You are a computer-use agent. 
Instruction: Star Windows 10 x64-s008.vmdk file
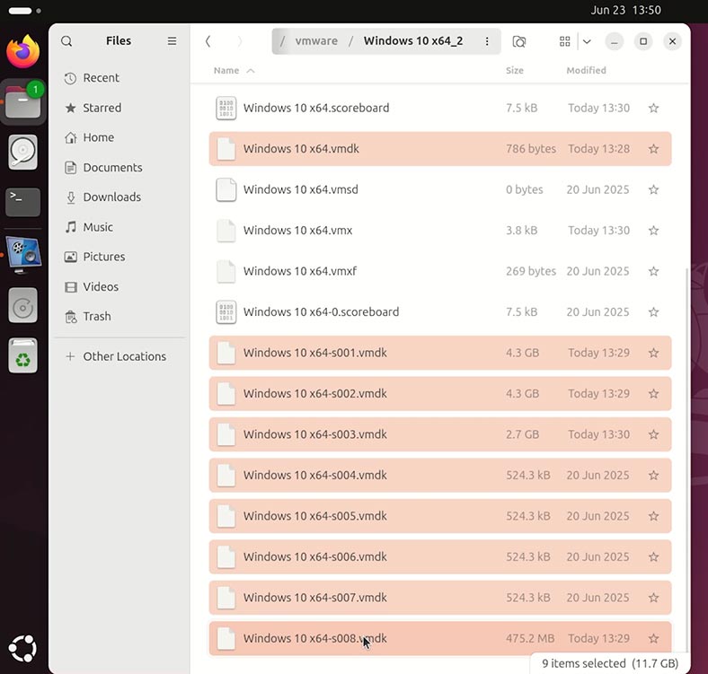[x=653, y=639]
